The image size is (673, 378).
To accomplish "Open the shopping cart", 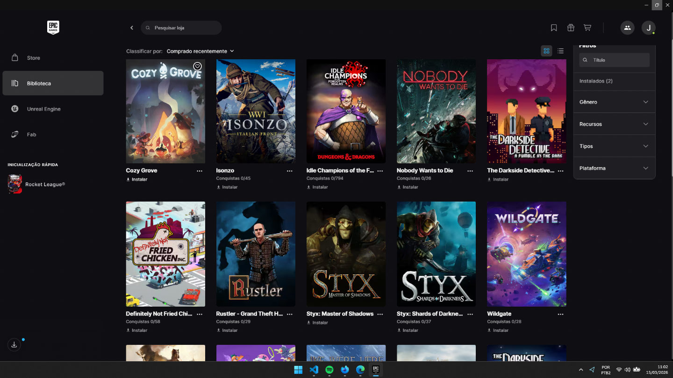I will (x=587, y=28).
